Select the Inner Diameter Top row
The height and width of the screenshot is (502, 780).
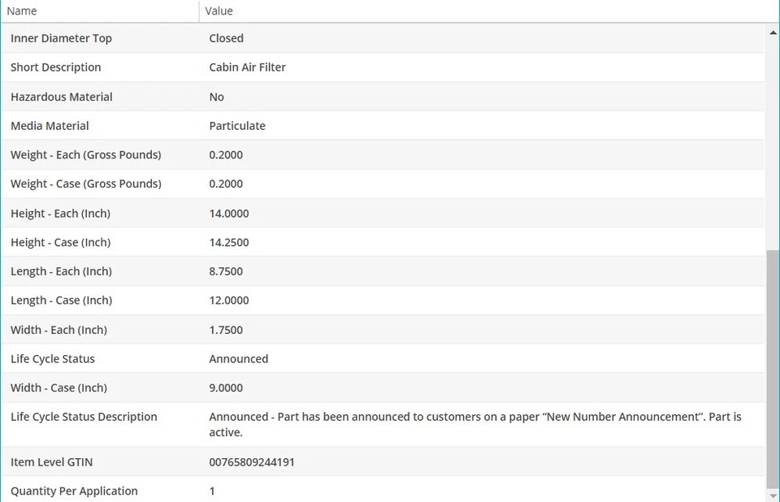61,38
